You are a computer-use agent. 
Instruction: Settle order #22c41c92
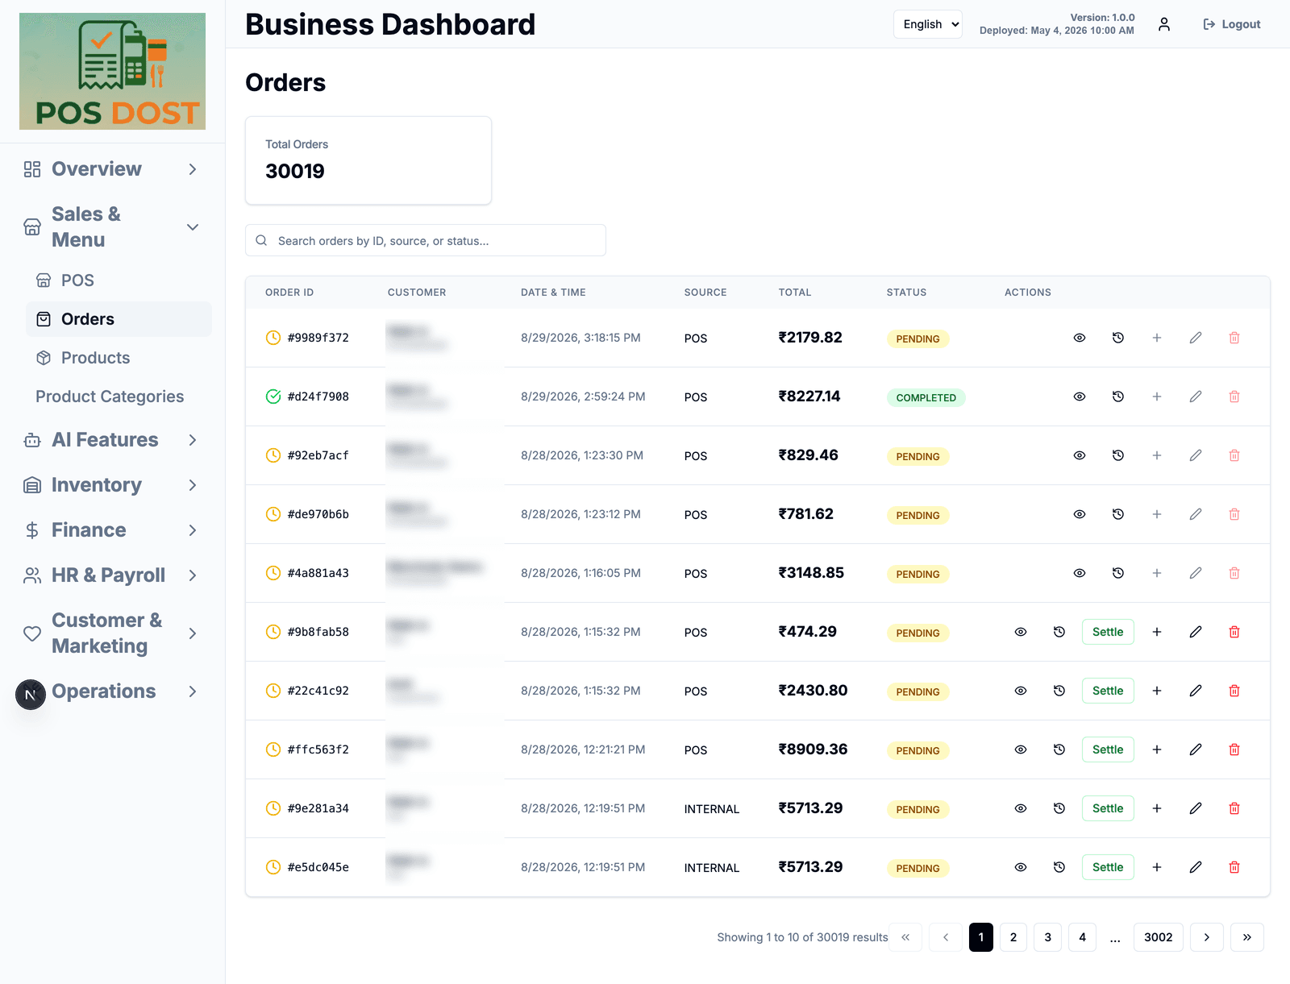click(x=1108, y=691)
